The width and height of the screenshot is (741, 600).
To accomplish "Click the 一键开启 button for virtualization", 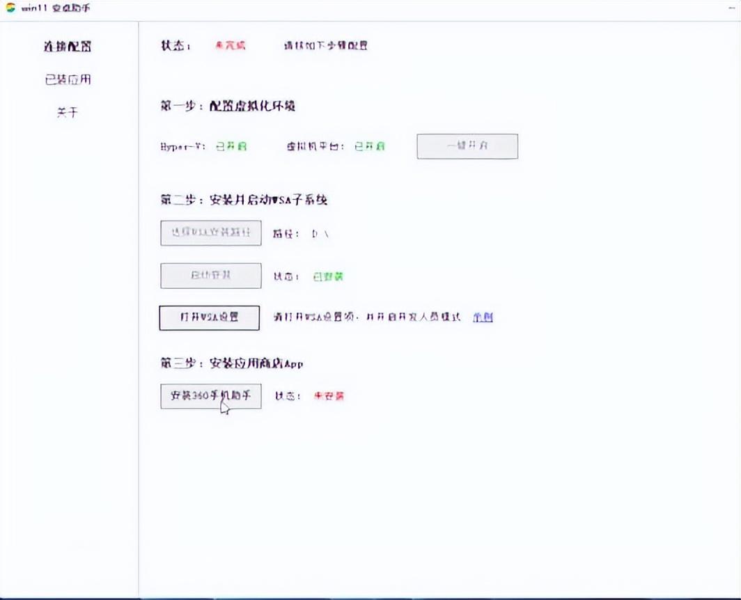I will 467,146.
